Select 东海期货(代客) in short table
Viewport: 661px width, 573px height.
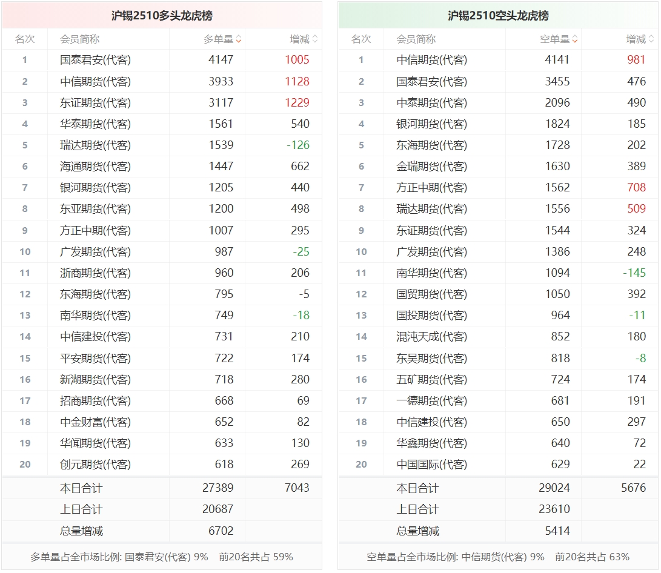pos(431,145)
